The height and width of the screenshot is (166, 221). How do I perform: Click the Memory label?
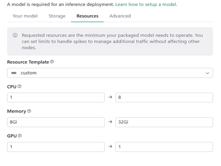click(x=17, y=111)
